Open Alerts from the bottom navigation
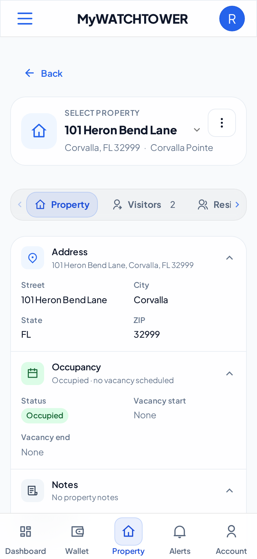Screen dimensions: 257x559 tap(180, 539)
